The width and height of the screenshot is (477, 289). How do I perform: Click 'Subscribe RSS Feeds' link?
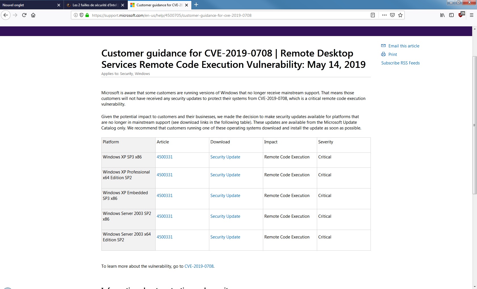point(400,63)
